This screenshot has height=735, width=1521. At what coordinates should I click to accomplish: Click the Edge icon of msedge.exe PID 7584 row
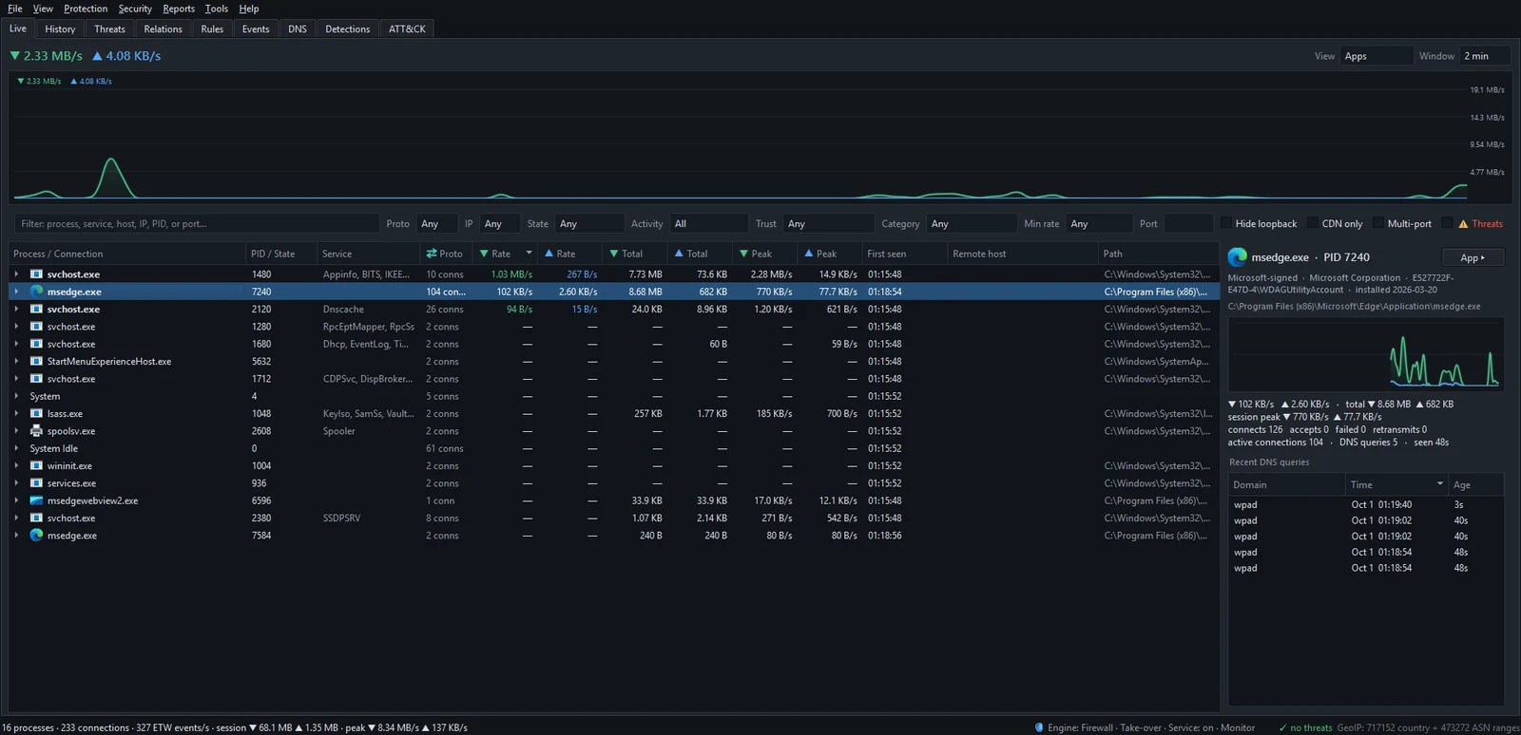tap(36, 536)
